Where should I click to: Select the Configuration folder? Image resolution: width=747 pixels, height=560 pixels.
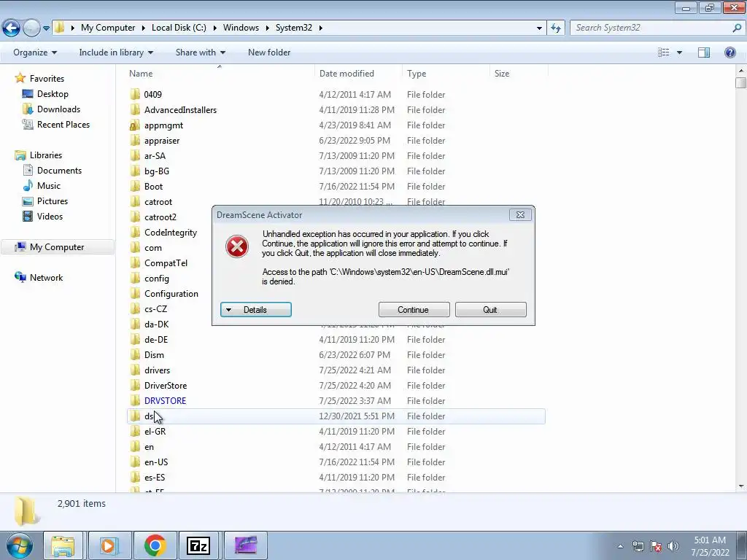pos(171,293)
